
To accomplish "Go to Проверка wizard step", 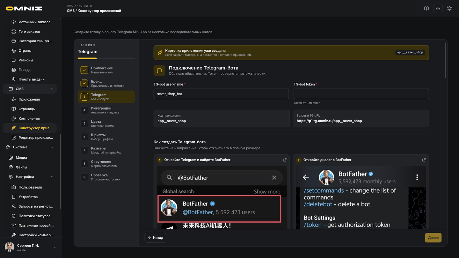I will (x=106, y=177).
